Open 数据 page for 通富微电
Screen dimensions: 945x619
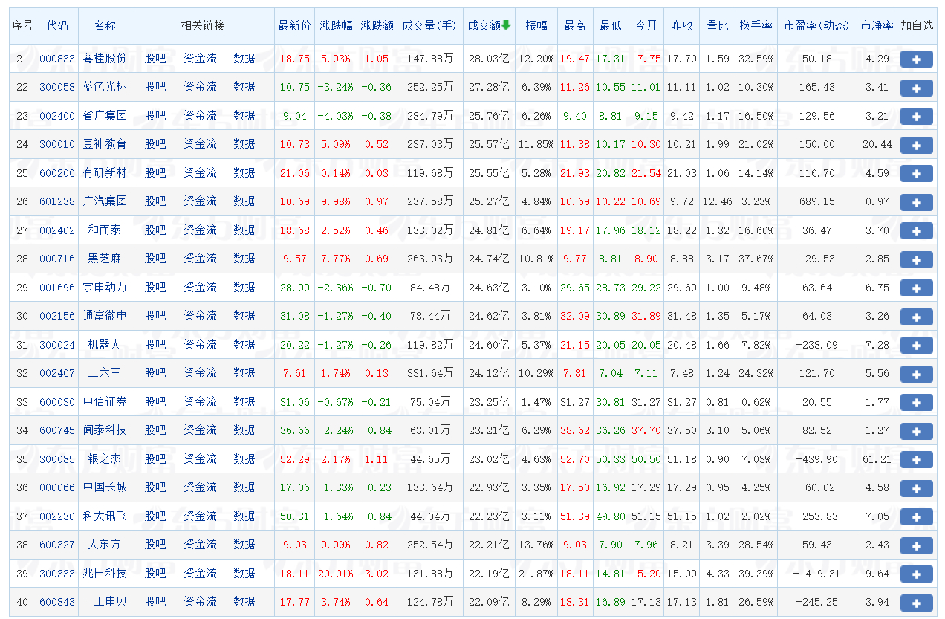(x=244, y=316)
